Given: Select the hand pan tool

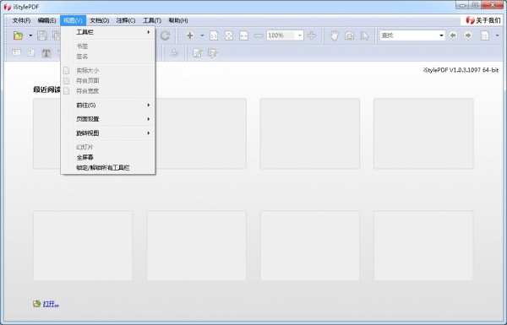Looking at the screenshot, I should [x=334, y=35].
